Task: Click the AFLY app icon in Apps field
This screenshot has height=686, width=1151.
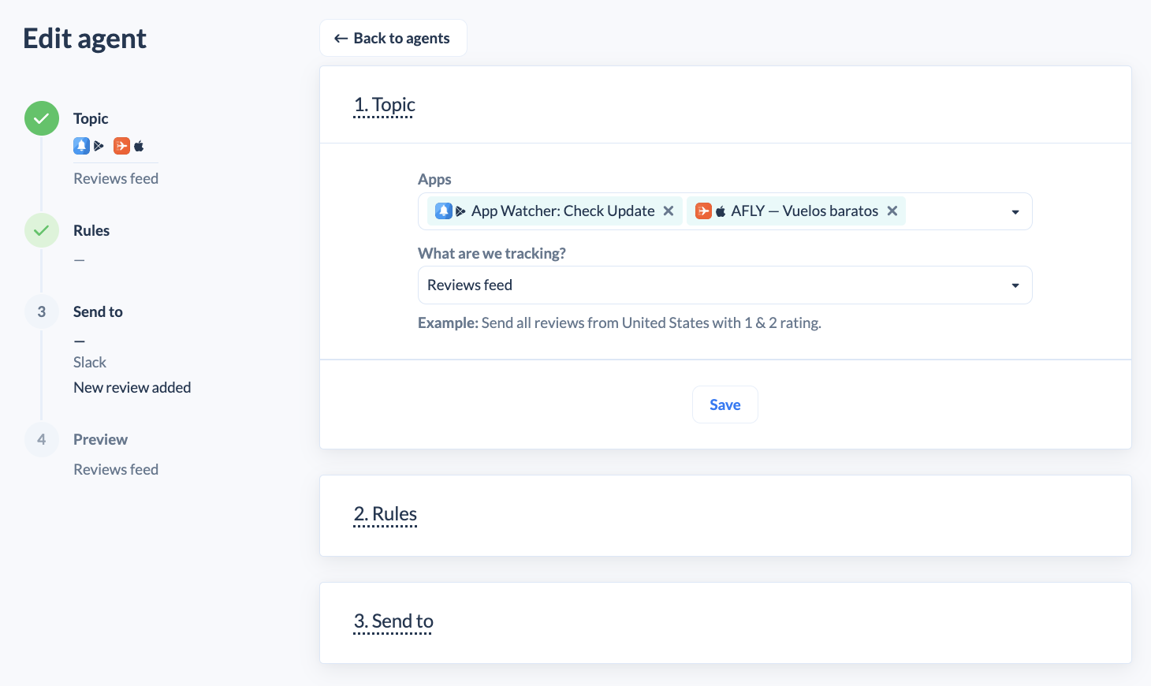Action: point(703,211)
